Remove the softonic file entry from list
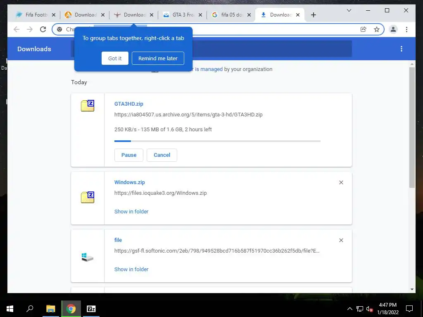423x317 pixels. click(x=341, y=240)
